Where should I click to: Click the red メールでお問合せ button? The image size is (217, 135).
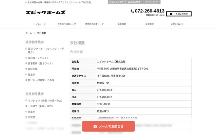click(108, 126)
